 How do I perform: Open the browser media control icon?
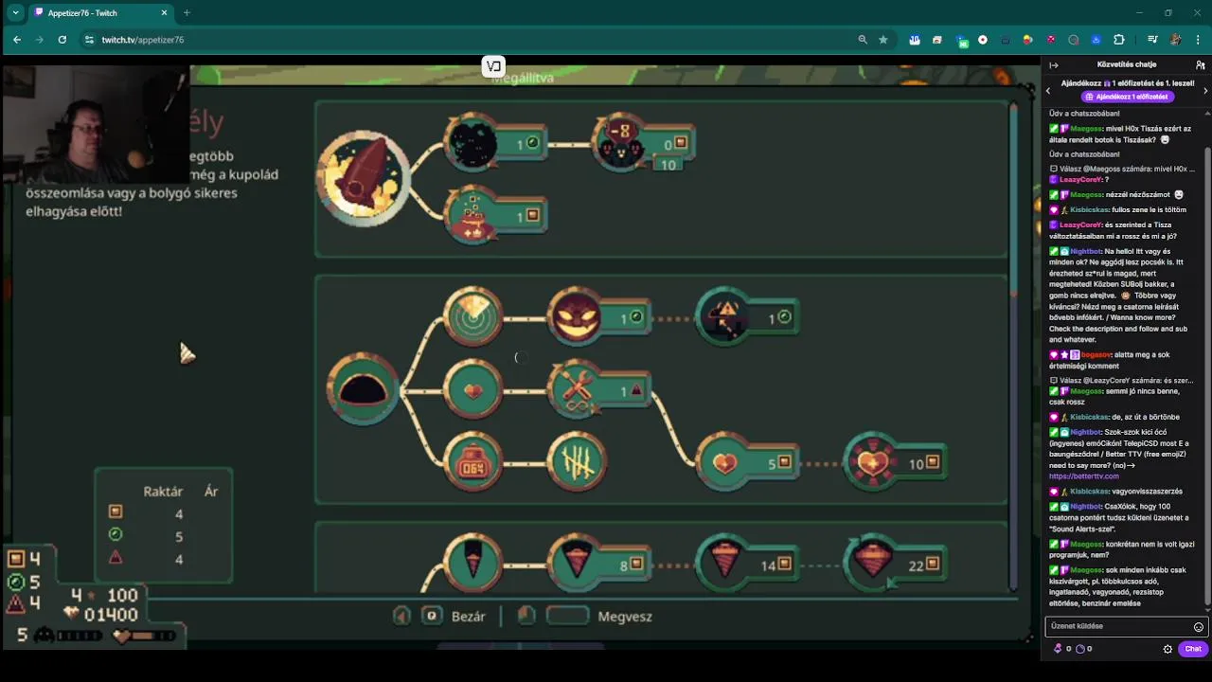[x=1152, y=40]
